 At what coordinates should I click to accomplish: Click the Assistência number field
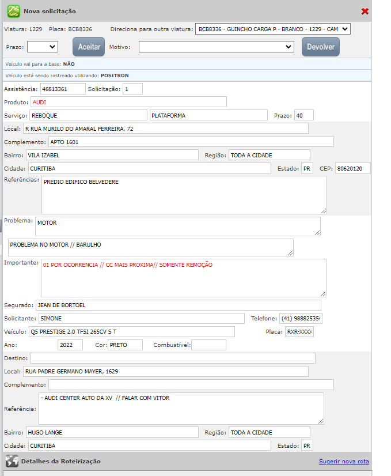click(62, 89)
